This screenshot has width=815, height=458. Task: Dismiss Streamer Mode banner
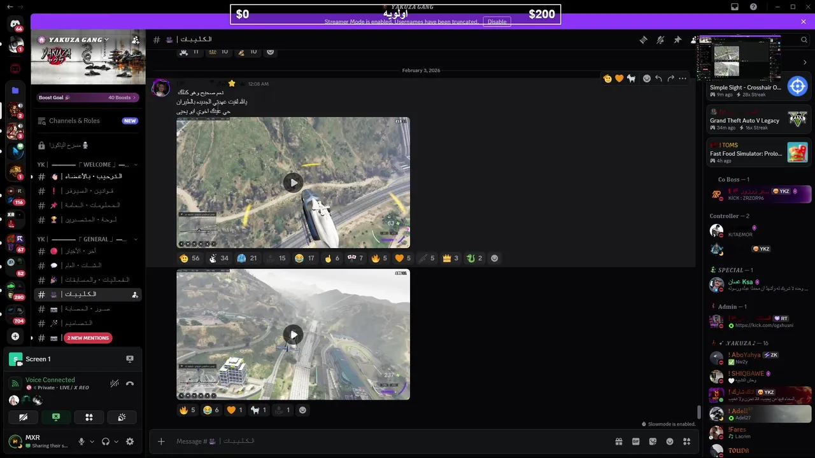point(804,22)
